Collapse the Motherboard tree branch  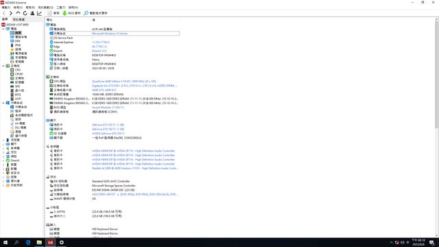tap(3, 66)
